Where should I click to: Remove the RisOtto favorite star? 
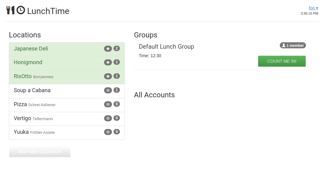click(108, 76)
